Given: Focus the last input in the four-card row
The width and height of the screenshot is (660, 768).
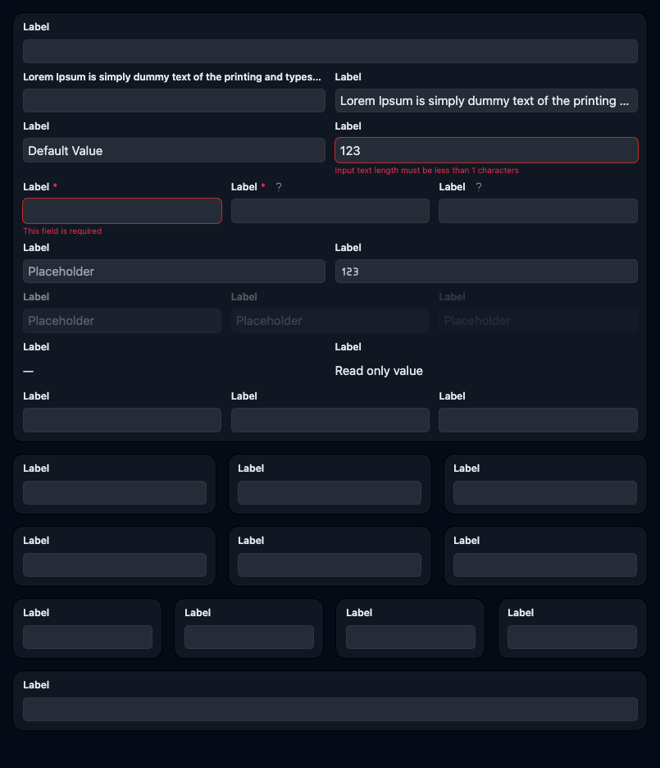Looking at the screenshot, I should tap(572, 638).
